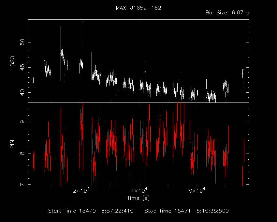Select the GSO axis value 45

point(22,67)
